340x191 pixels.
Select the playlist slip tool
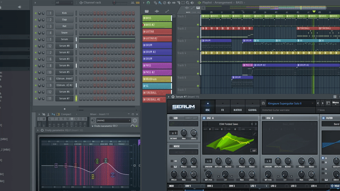click(174, 3)
